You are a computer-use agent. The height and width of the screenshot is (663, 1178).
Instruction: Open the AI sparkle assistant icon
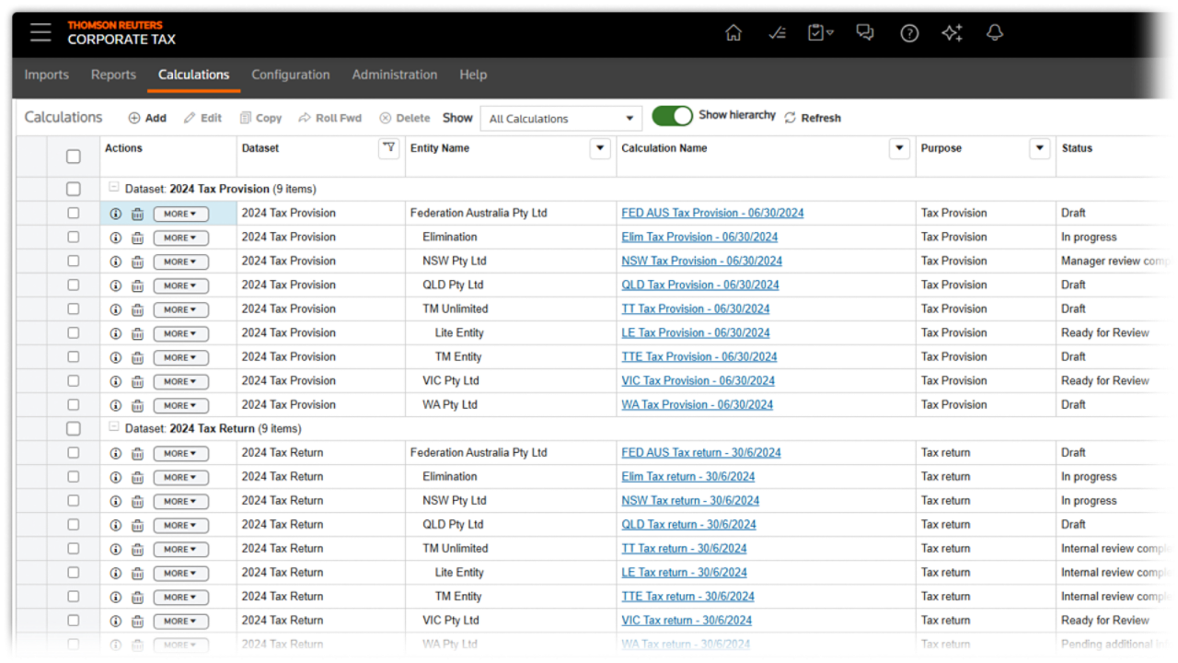(x=952, y=33)
